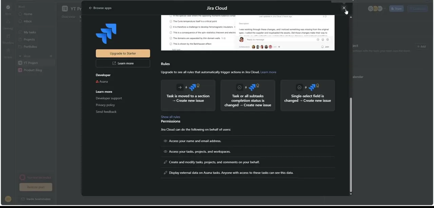The image size is (434, 208).
Task: Click member avatars in background header
Action: (376, 9)
